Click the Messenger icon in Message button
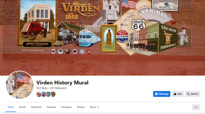 [156, 94]
